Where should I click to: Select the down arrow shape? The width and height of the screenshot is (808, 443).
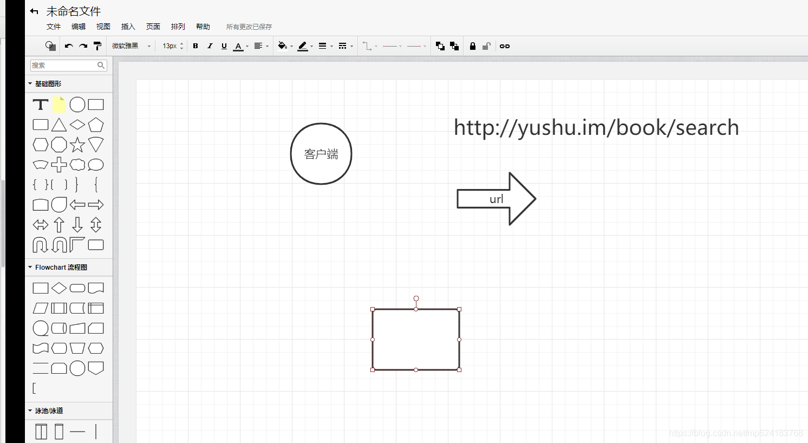77,225
